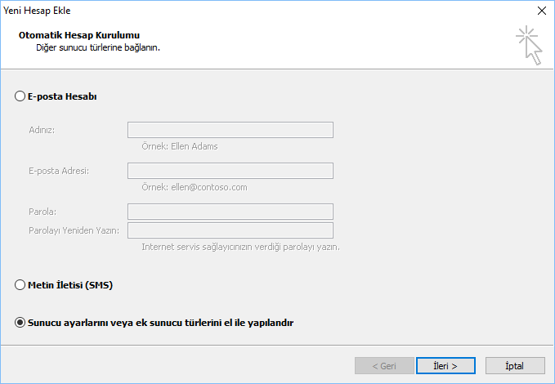Click the Parola: label
The width and height of the screenshot is (555, 384).
(x=42, y=212)
